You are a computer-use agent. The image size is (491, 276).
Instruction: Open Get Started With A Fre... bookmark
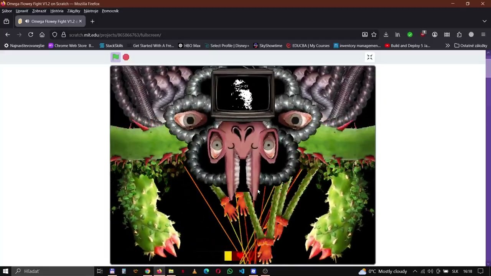point(150,46)
